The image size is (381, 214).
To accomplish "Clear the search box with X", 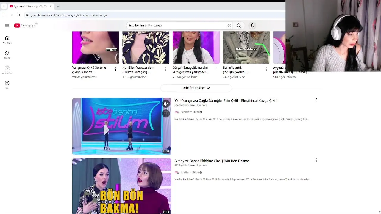I will 229,26.
